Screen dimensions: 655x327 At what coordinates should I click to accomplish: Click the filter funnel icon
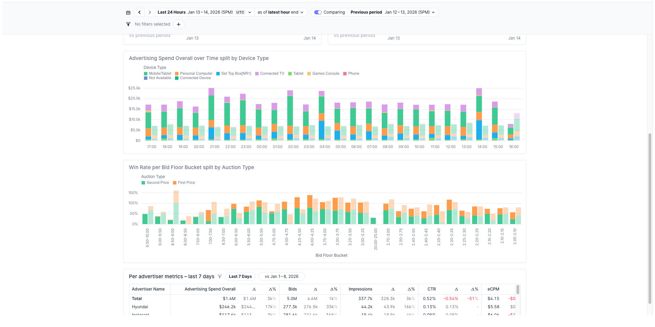[x=128, y=24]
